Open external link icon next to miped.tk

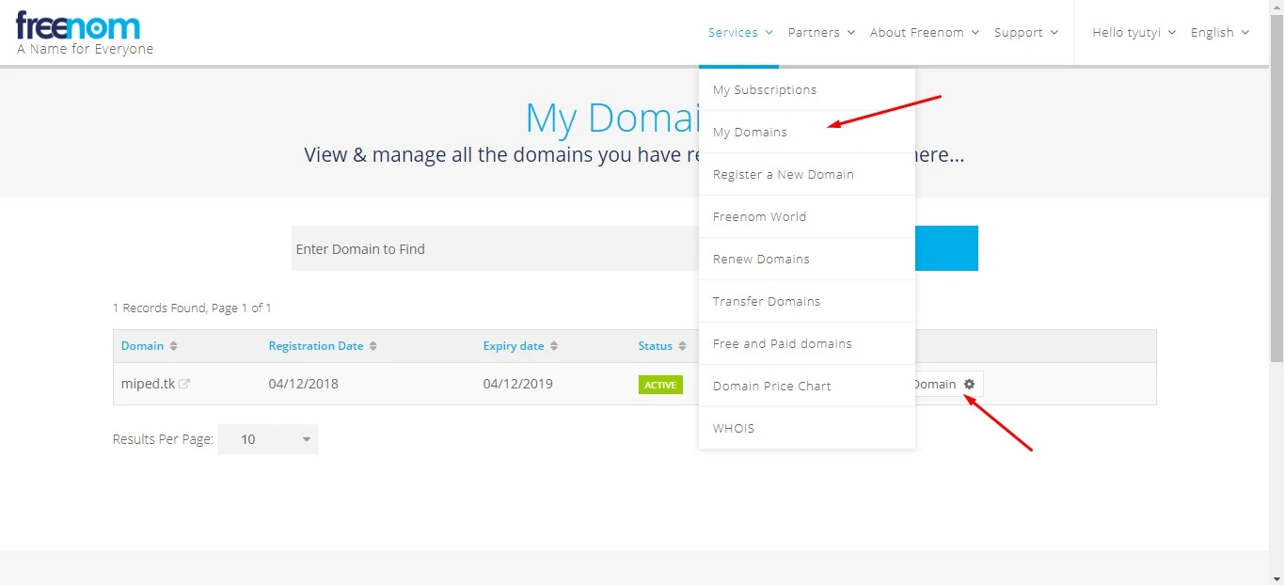[x=184, y=384]
